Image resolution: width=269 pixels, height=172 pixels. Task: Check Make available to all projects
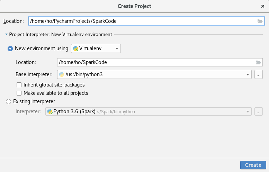(x=19, y=93)
